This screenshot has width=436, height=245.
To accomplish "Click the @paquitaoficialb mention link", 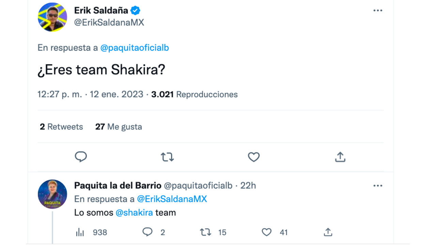I will (x=135, y=48).
